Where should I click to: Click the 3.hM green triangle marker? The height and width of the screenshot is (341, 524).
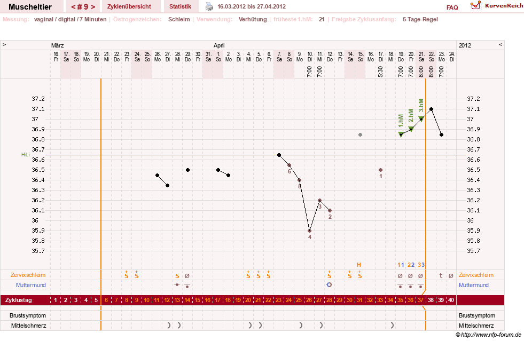coord(421,119)
